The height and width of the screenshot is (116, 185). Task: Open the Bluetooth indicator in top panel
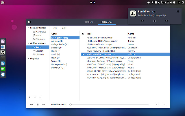point(174,3)
